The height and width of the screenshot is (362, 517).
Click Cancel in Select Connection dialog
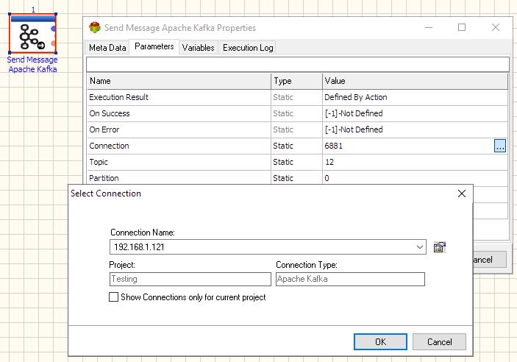pyautogui.click(x=439, y=341)
